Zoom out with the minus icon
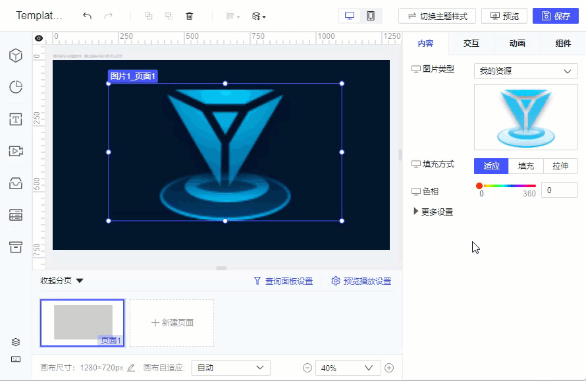 click(307, 368)
